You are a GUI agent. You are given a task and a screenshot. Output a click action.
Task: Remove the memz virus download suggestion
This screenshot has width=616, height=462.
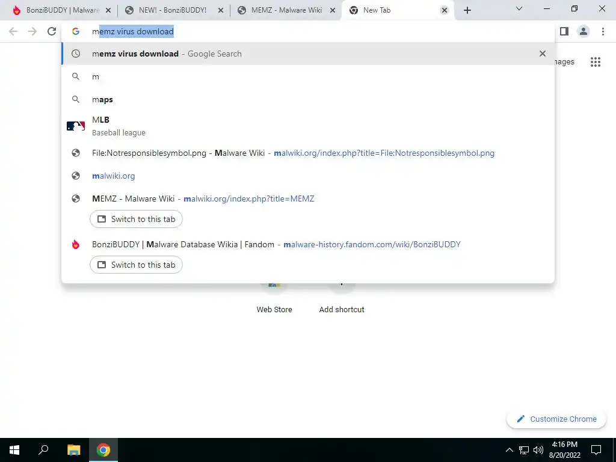tap(543, 54)
